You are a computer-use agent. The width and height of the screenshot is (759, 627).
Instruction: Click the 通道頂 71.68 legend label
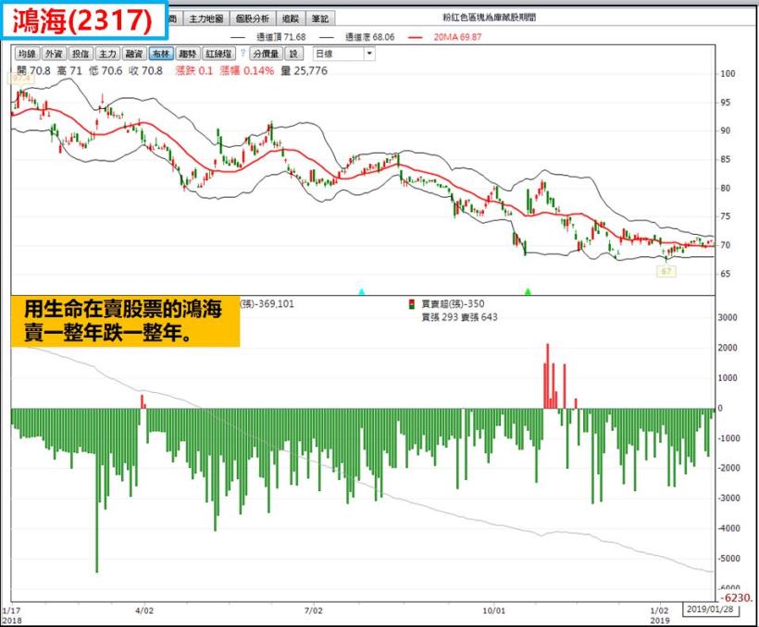(x=281, y=37)
